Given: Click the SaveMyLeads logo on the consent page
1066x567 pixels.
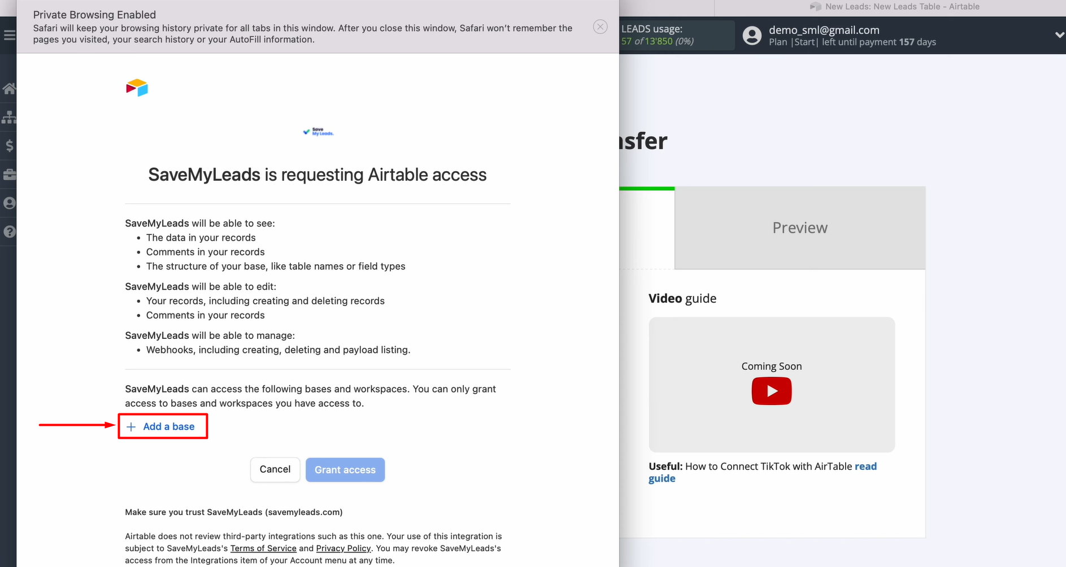Looking at the screenshot, I should [x=318, y=132].
